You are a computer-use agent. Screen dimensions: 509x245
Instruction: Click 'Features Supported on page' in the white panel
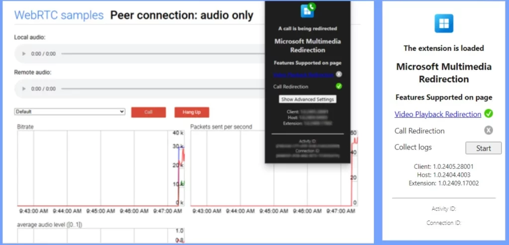pos(444,97)
